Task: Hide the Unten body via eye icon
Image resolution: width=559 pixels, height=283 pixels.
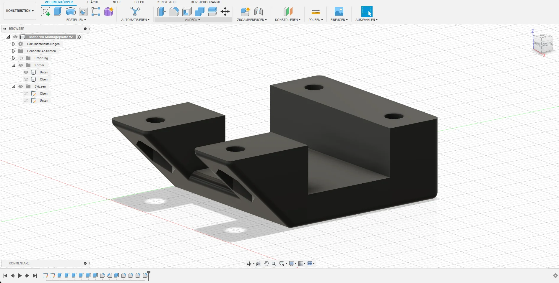Action: (x=26, y=72)
